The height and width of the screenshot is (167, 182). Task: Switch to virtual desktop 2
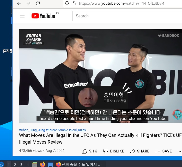15,164
